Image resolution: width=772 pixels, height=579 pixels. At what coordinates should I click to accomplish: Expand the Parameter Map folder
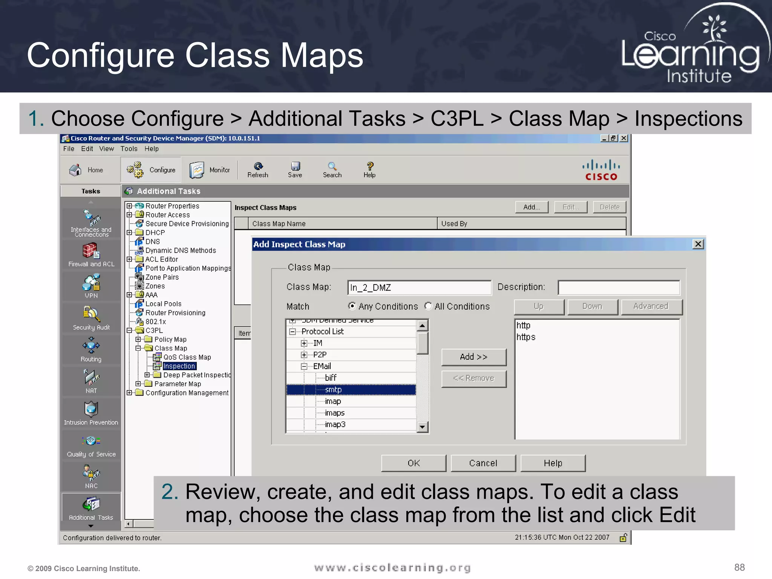click(x=138, y=384)
